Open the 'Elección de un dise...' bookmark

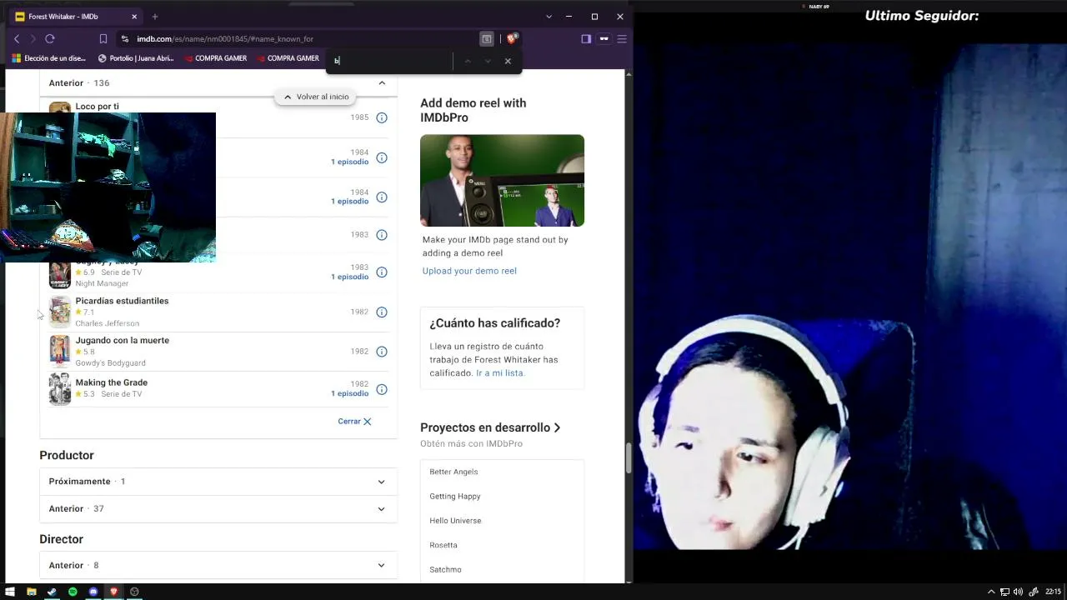pyautogui.click(x=49, y=58)
